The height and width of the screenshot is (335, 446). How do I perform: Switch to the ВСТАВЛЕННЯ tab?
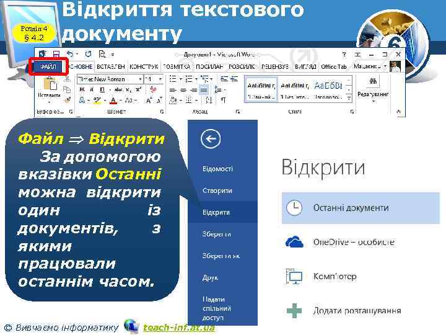pyautogui.click(x=111, y=67)
